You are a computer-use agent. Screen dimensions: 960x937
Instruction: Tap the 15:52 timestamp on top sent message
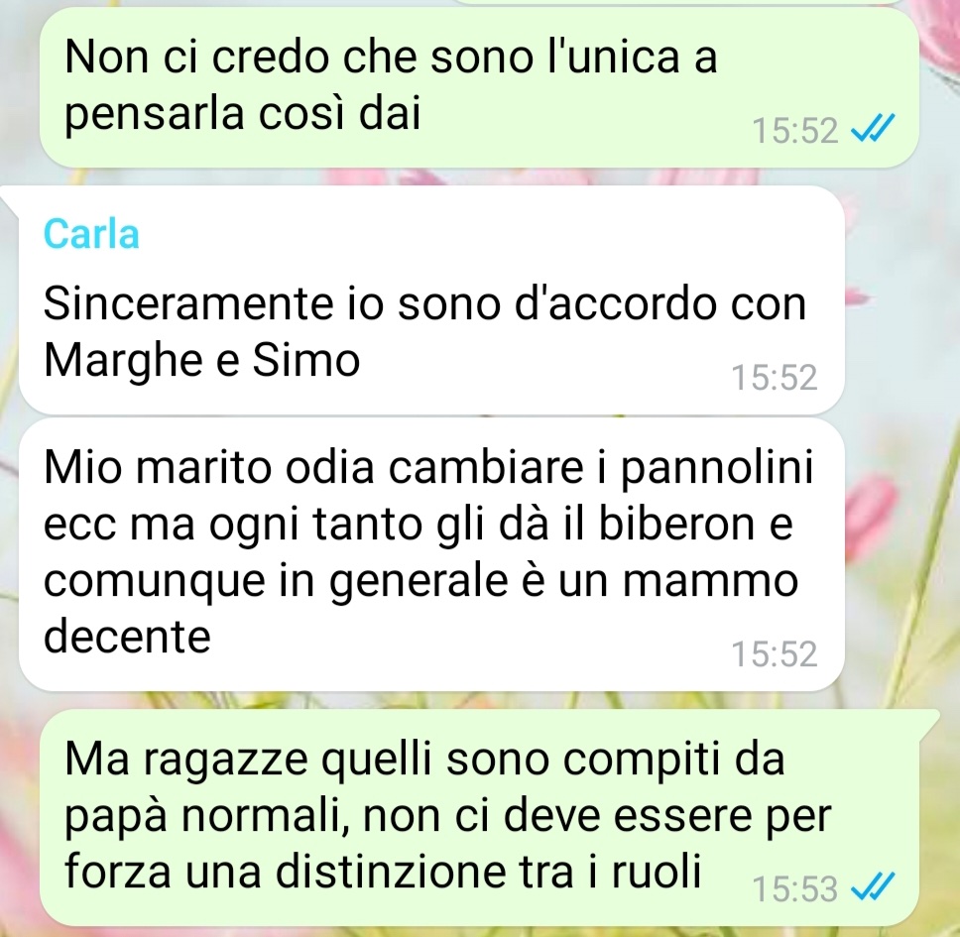coord(794,130)
